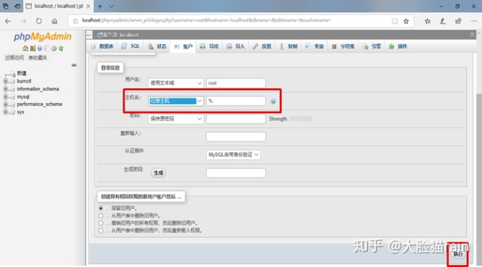The width and height of the screenshot is (482, 267).
Task: Refresh the page with browser reload icon
Action: (39, 21)
